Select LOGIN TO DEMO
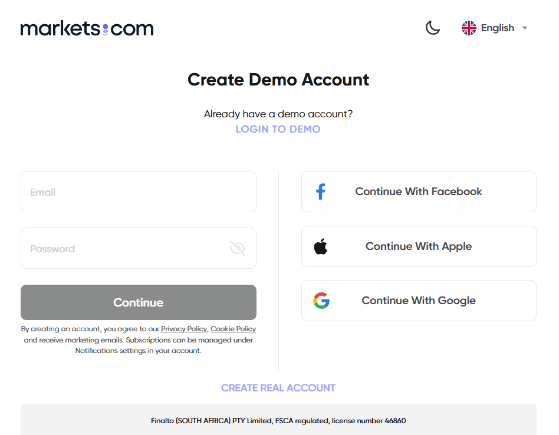559x435 pixels. tap(278, 128)
